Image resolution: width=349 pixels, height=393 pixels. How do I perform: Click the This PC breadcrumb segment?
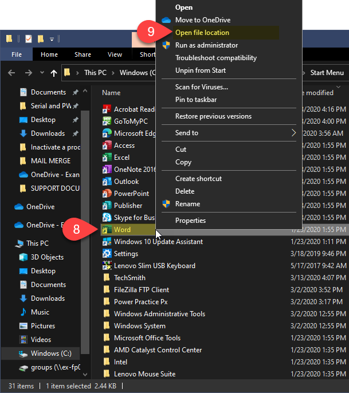point(95,73)
